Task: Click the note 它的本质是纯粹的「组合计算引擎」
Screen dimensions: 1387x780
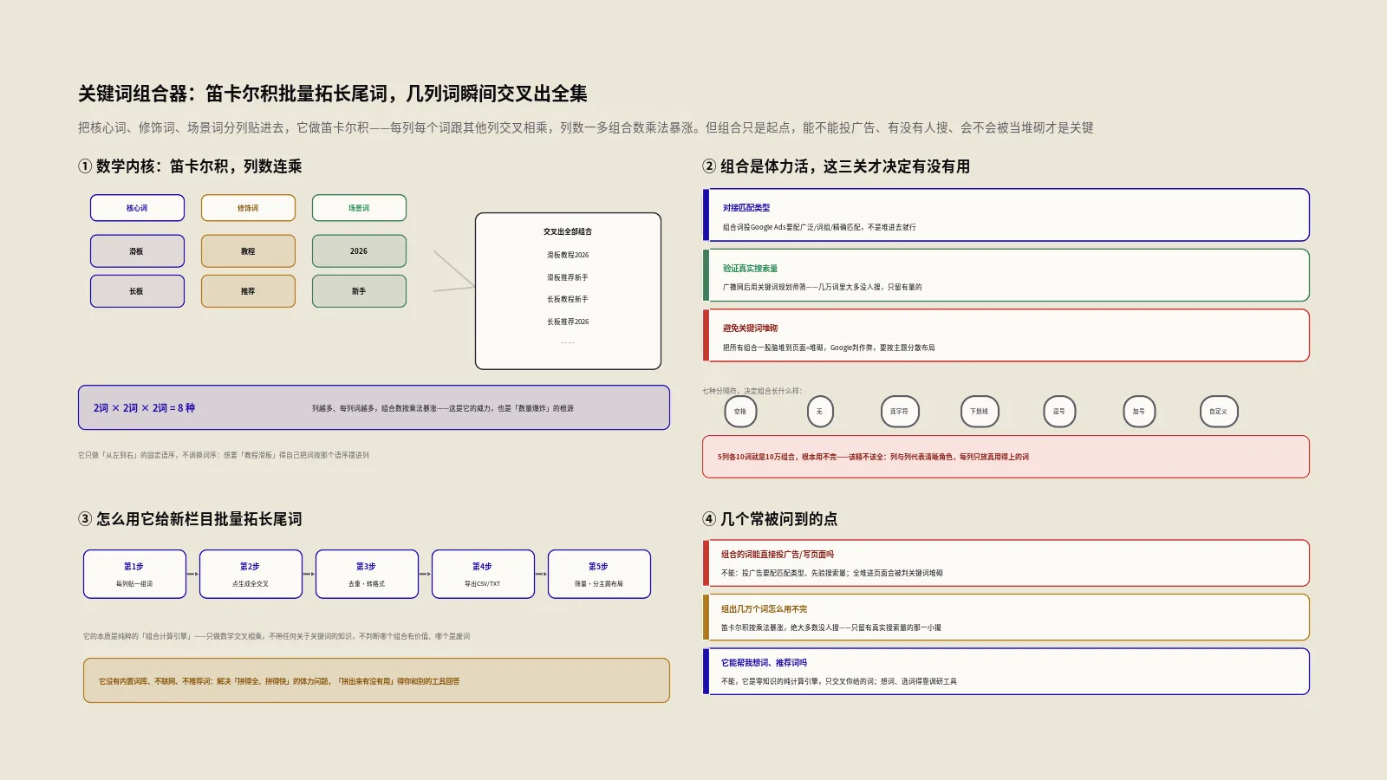Action: [x=277, y=636]
